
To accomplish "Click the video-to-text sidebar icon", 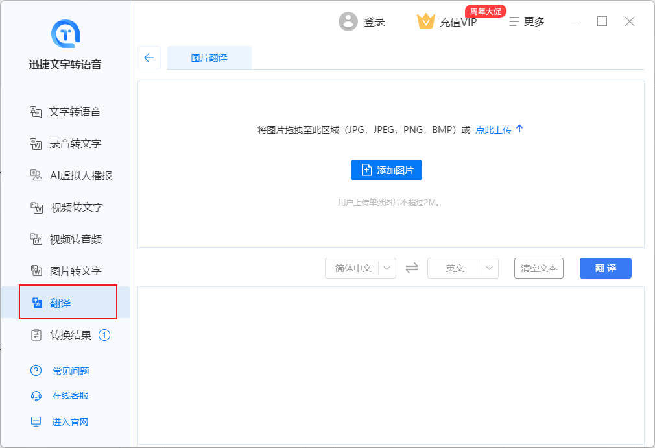I will tap(36, 207).
